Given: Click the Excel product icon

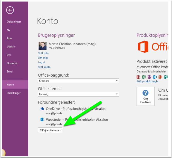Looking at the screenshot, I should (x=144, y=77).
